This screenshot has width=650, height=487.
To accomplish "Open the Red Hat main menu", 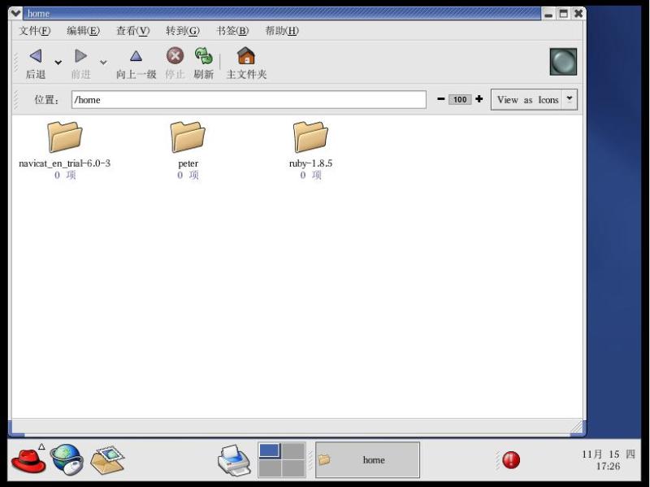I will (28, 460).
